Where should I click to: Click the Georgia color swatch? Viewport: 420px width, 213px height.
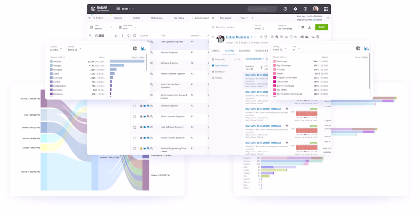point(51,66)
